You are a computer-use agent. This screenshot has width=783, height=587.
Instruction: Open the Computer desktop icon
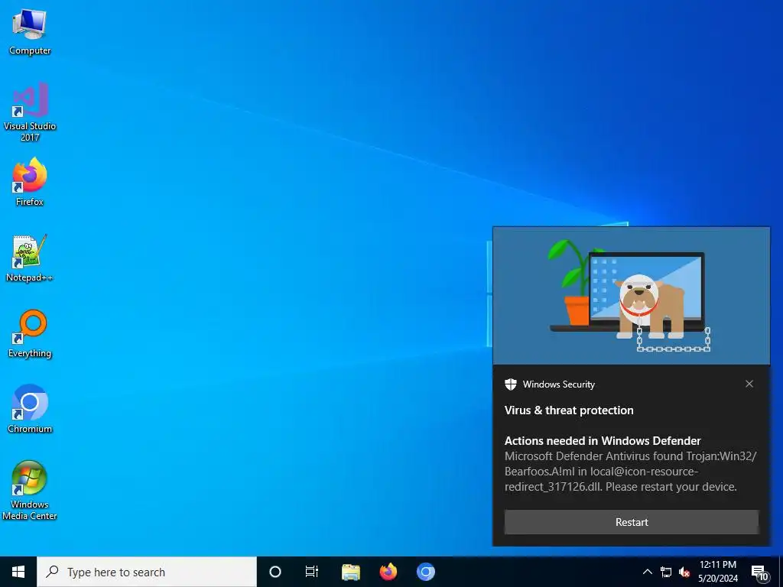tap(30, 32)
